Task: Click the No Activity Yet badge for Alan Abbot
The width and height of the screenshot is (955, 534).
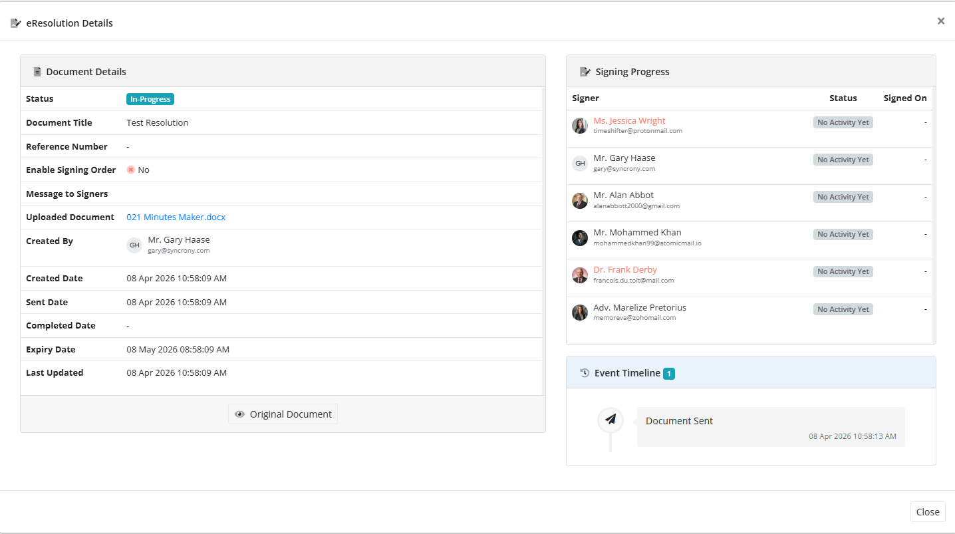Action: [843, 196]
